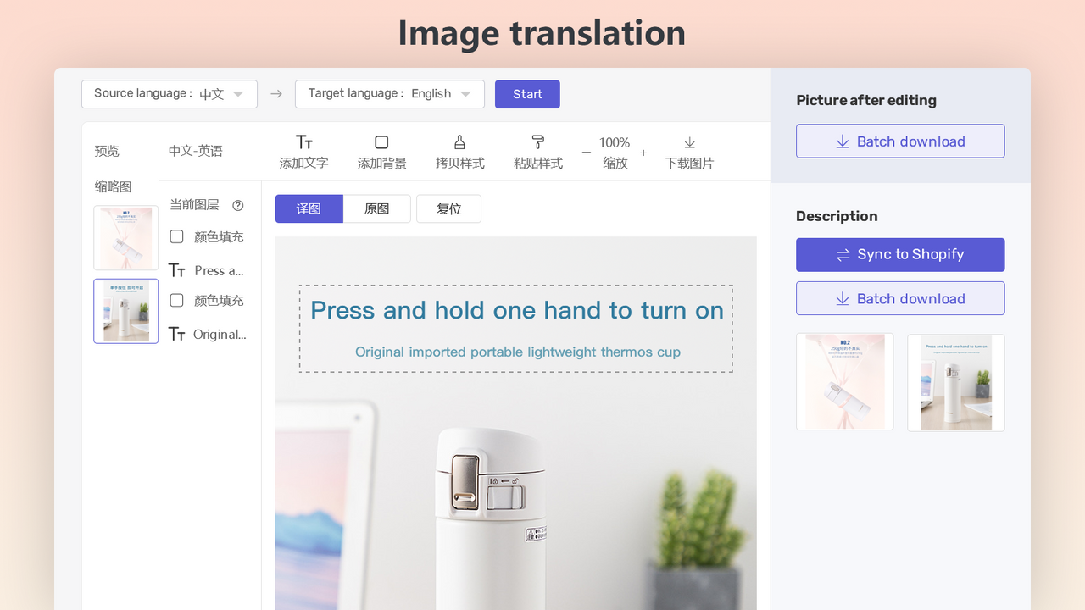Expand the 中文-英语 language pair selector
The width and height of the screenshot is (1085, 610).
point(196,151)
